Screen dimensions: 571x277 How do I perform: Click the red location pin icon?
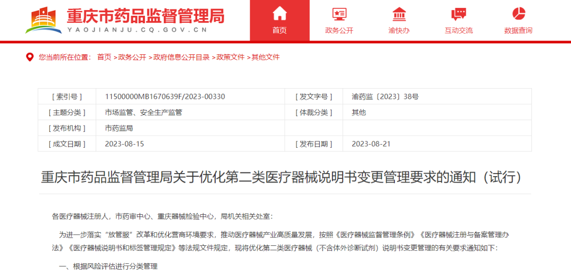[x=30, y=57]
